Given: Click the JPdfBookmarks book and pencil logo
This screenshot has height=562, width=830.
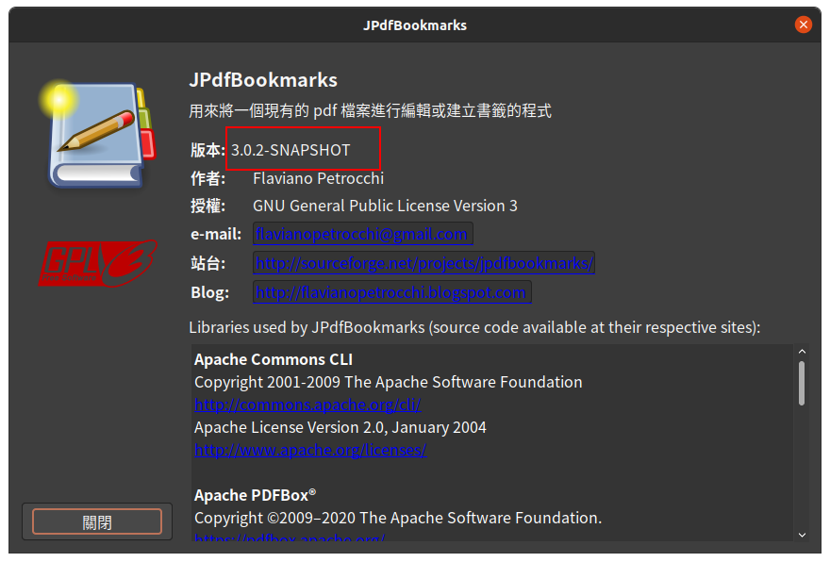Looking at the screenshot, I should [x=97, y=134].
